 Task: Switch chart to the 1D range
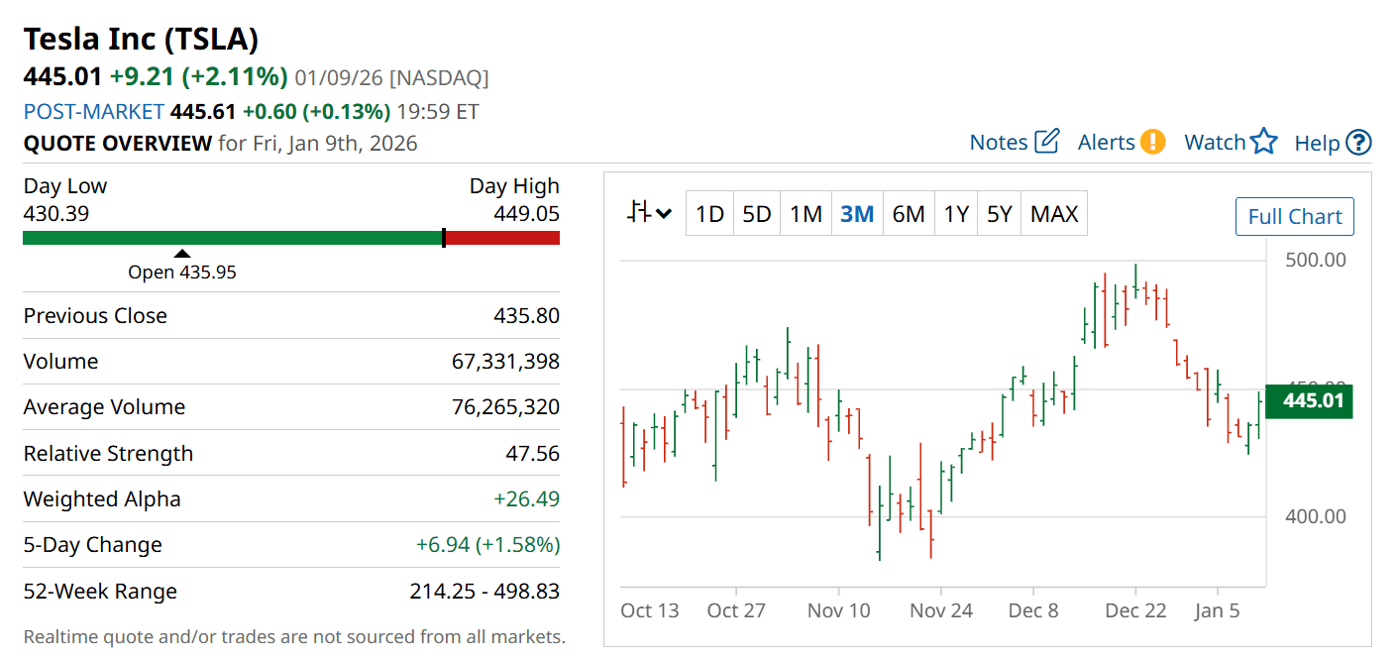(709, 214)
